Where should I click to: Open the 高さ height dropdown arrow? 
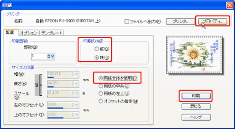[x=77, y=84]
